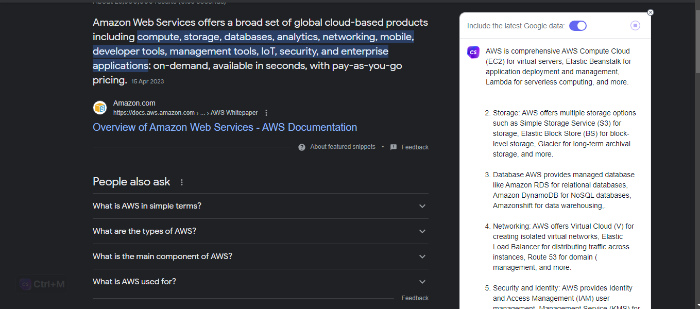Click the Amazon.com favicon icon
Screen dimensions: 700x309
click(100, 108)
